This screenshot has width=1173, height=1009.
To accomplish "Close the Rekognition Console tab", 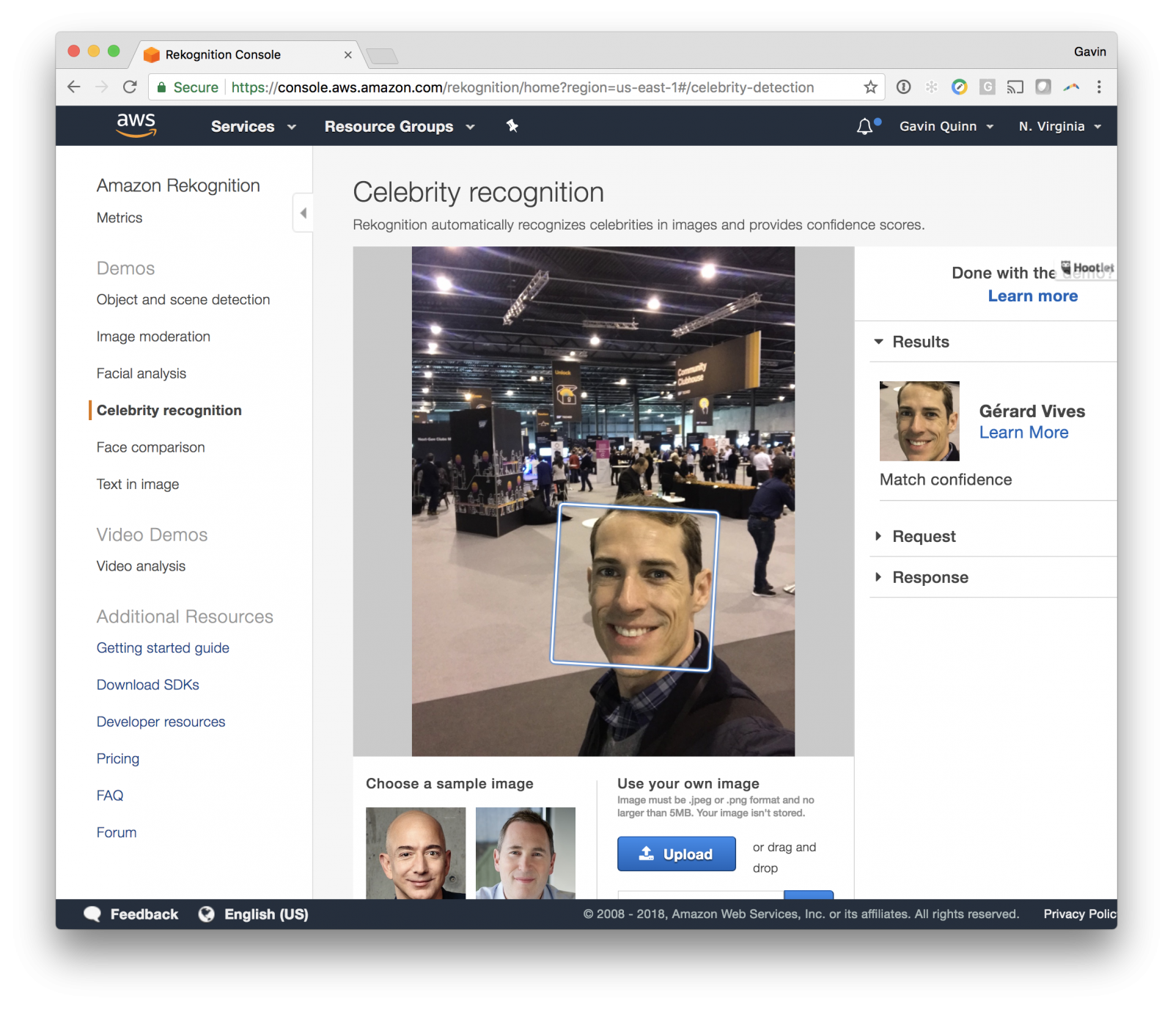I will tap(348, 55).
